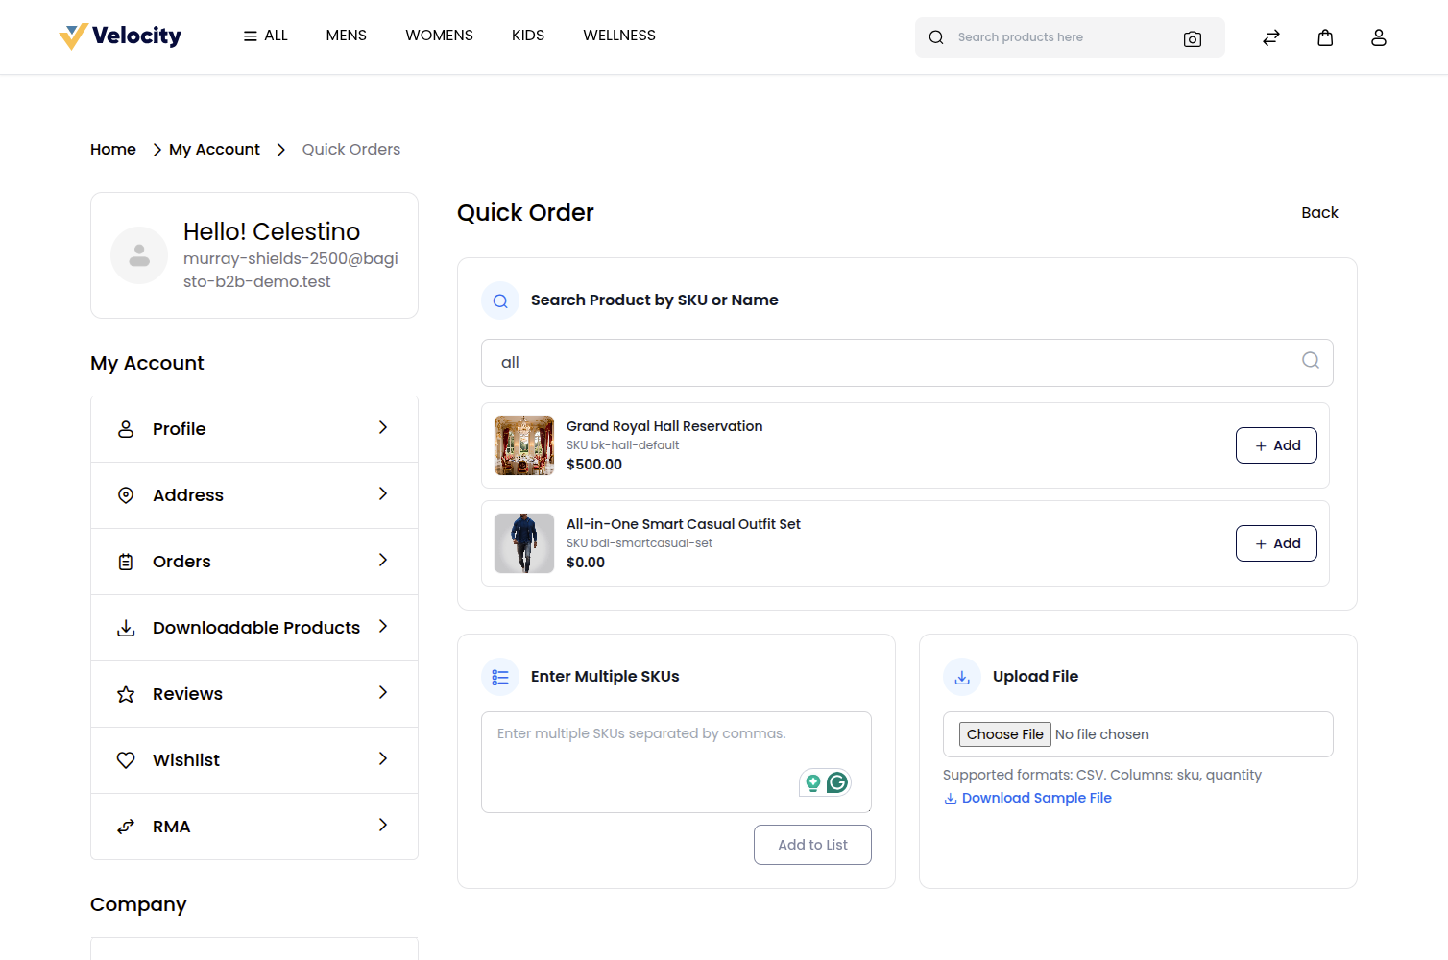Expand the RMA row chevron
1448x960 pixels.
(x=383, y=825)
